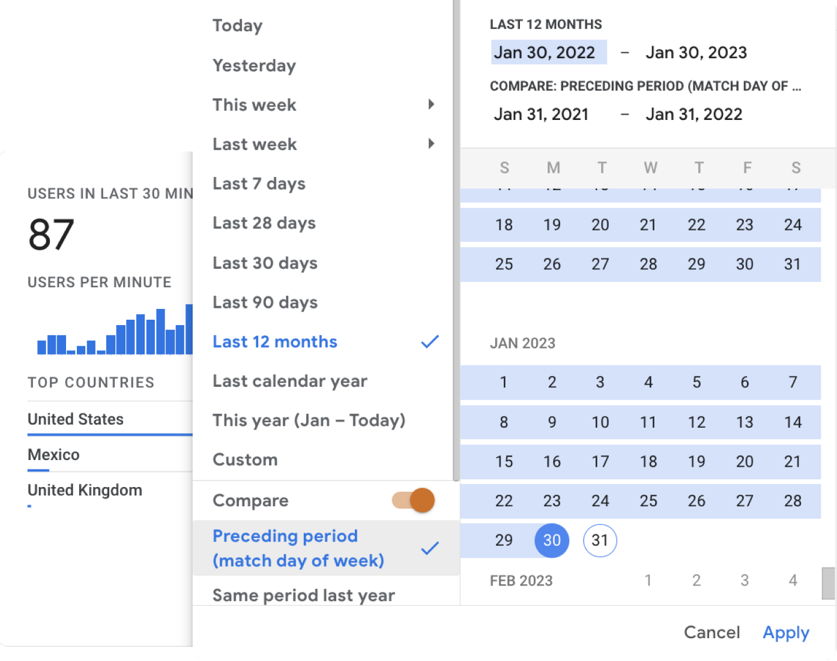Click the Cancel button
Viewport: 837px width, 661px height.
(712, 632)
